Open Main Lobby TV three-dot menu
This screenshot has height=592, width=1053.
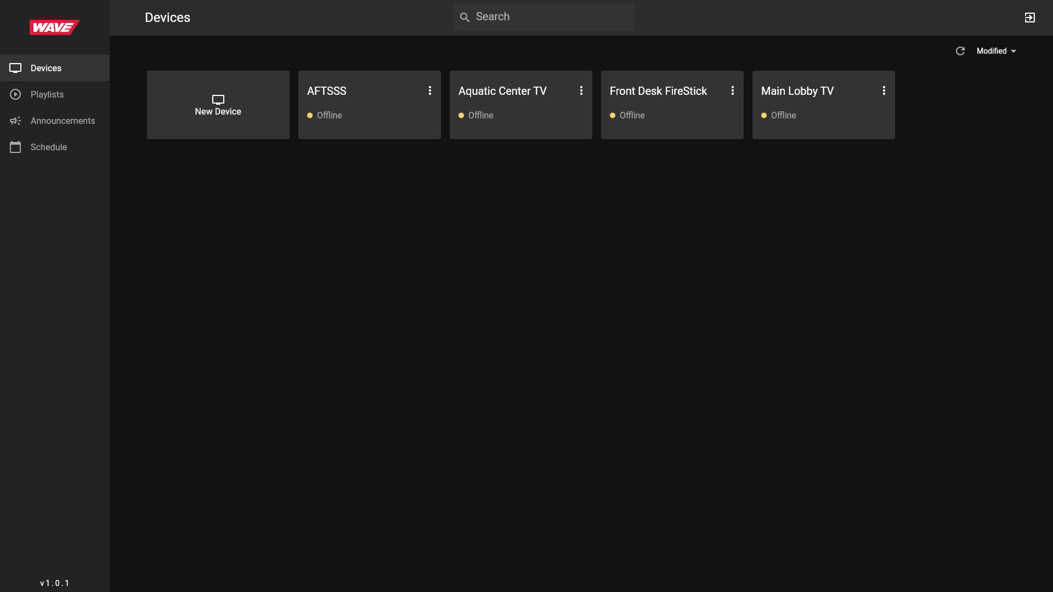tap(884, 91)
